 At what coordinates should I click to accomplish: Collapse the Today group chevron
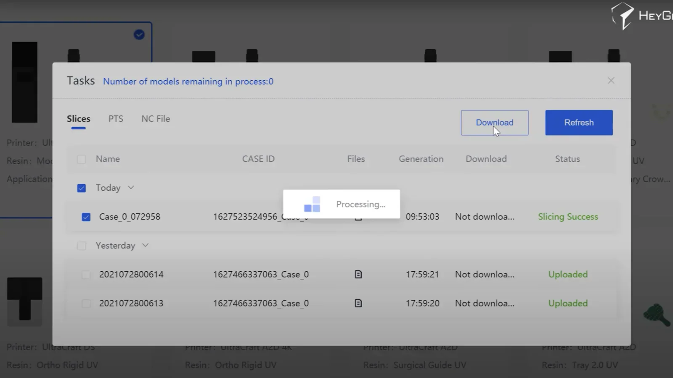pos(130,188)
